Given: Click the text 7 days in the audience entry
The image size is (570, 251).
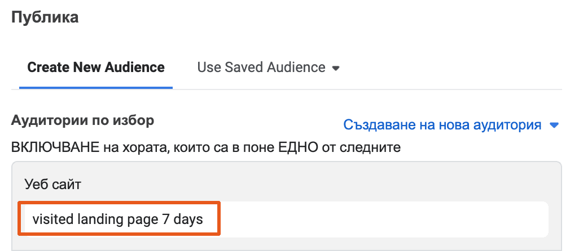Looking at the screenshot, I should coord(182,218).
